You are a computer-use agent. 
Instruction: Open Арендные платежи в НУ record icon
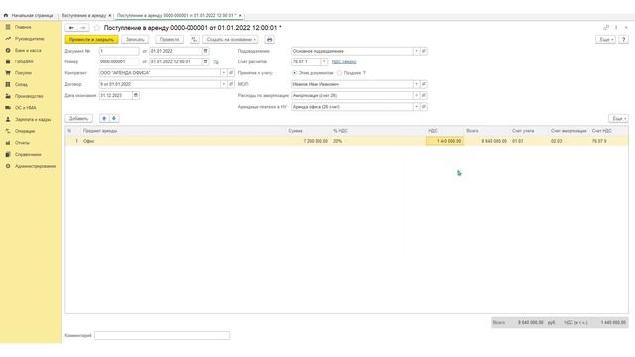[424, 107]
